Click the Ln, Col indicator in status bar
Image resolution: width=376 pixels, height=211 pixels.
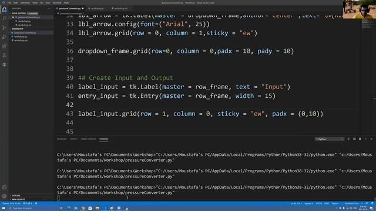[296, 203]
